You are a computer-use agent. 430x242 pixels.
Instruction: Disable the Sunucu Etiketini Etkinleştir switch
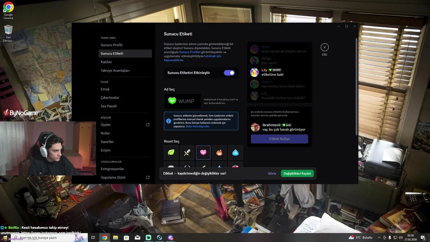[x=229, y=73]
